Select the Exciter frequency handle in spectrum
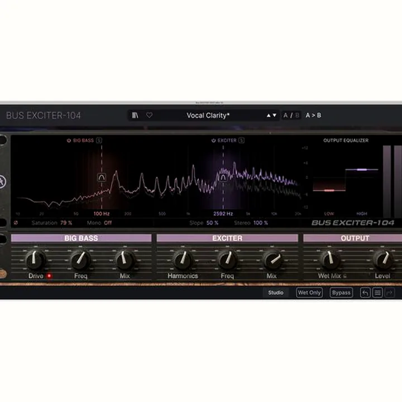The image size is (402, 402). tap(223, 178)
